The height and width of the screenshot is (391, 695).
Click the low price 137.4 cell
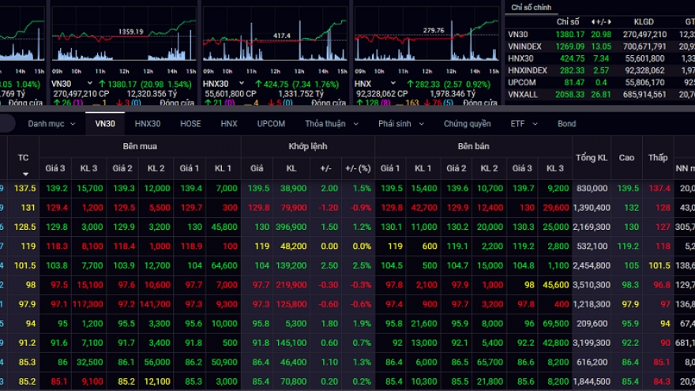coord(658,188)
